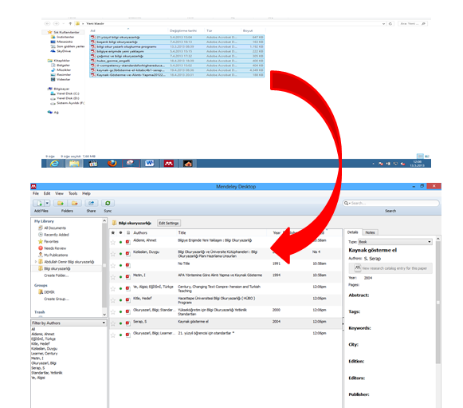Open Yerel Disk (C:) in the Explorer sidebar
463x408 pixels.
(65, 93)
